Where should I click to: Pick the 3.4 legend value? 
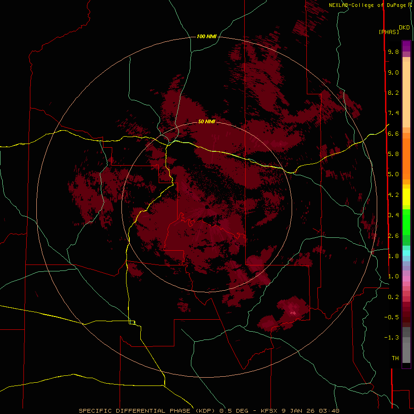click(x=393, y=215)
